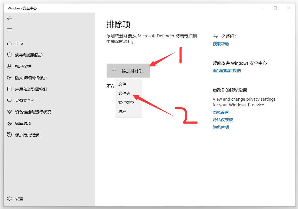Screen dimensions: 298x209
Task: Pick 进程 as the exclusion type
Action: (122, 111)
